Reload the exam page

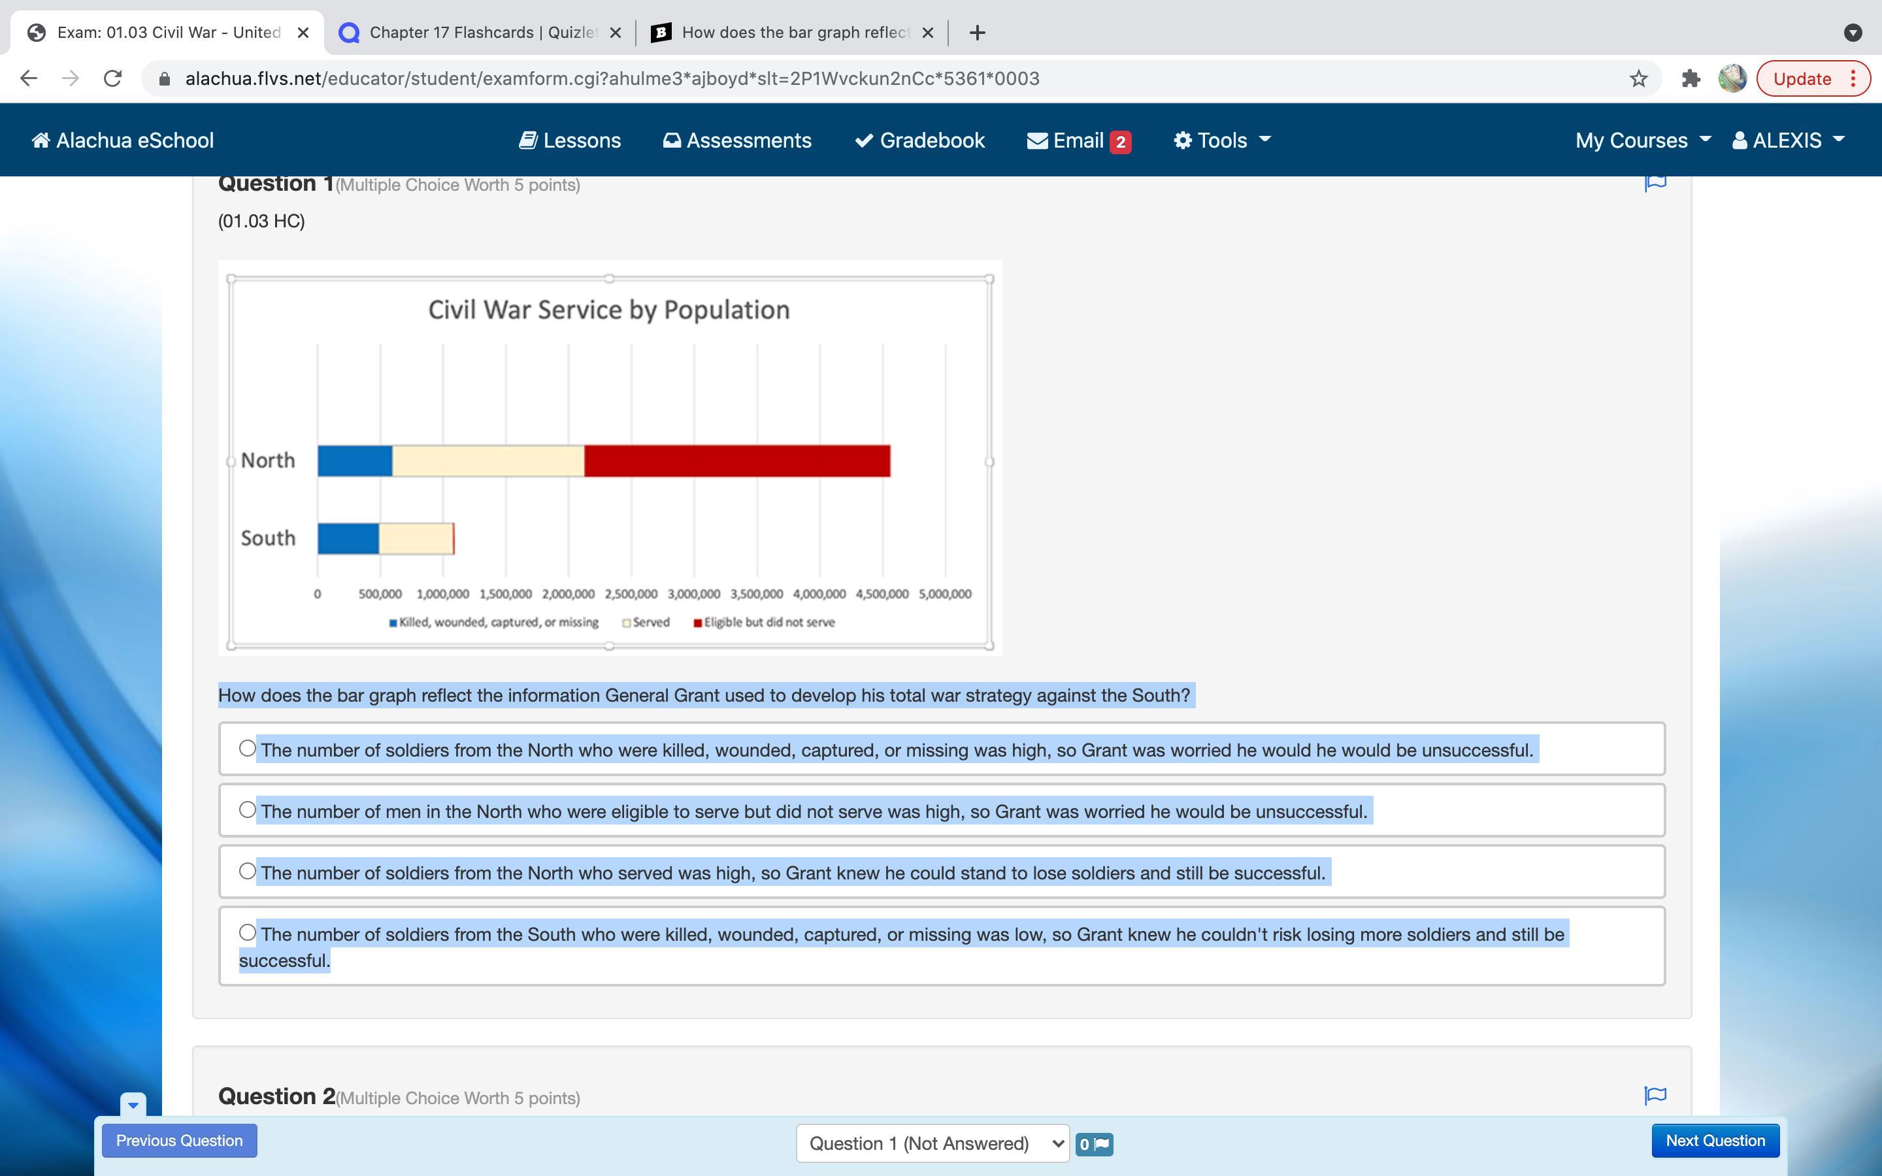click(x=113, y=78)
